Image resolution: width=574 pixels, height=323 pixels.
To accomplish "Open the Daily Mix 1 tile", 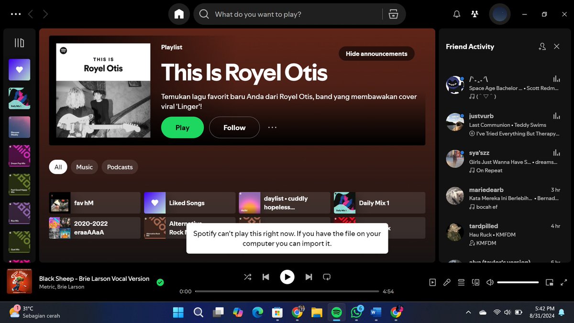I will [379, 203].
